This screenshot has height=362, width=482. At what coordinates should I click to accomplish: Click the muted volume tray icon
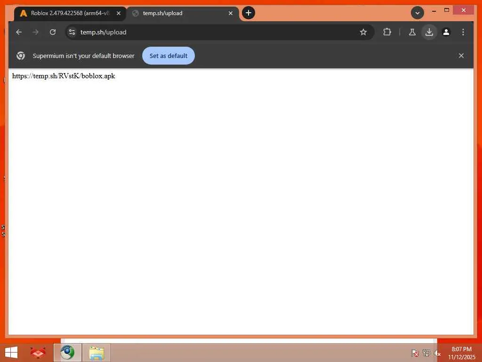(x=437, y=353)
